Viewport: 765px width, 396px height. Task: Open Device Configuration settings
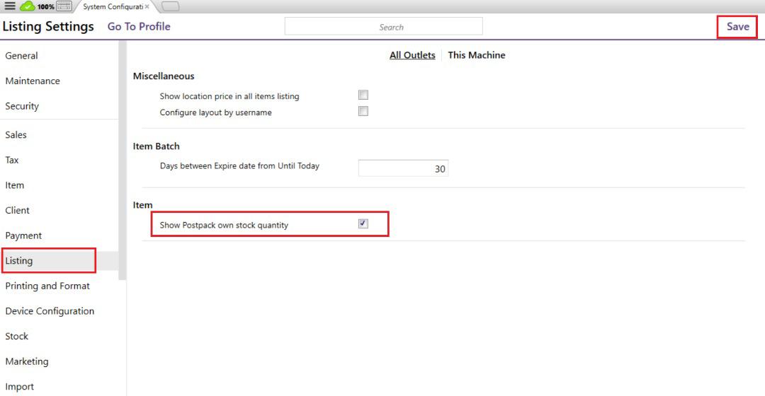[x=50, y=311]
